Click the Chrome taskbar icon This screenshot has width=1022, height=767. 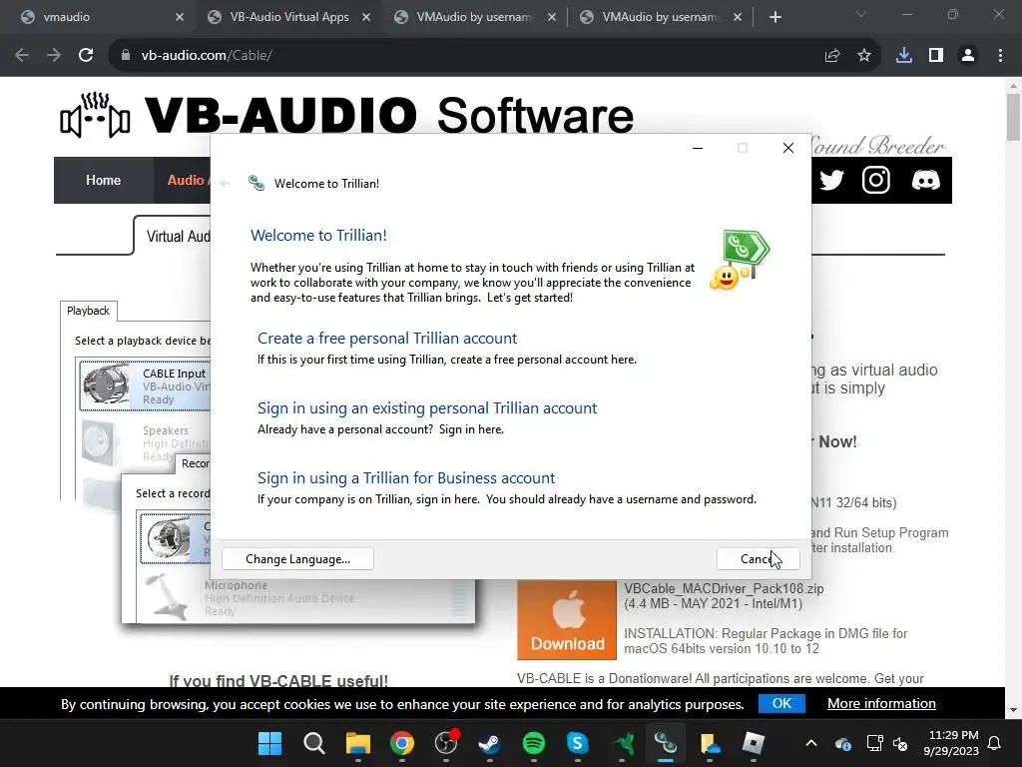[x=402, y=743]
